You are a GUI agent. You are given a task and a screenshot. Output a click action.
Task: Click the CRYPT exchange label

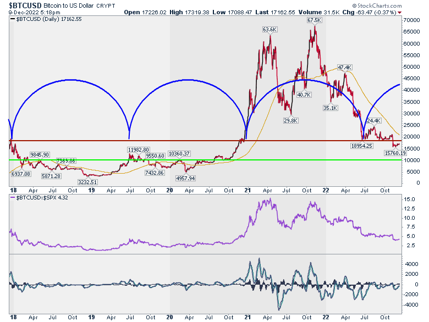point(106,5)
